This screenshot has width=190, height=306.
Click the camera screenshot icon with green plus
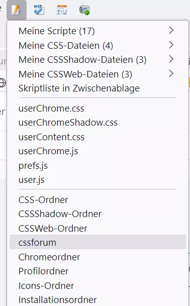[84, 10]
